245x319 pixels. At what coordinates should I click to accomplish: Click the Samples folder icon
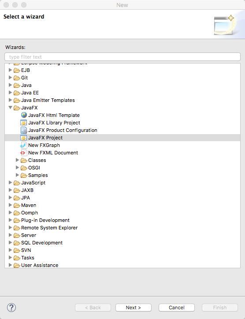[24, 175]
